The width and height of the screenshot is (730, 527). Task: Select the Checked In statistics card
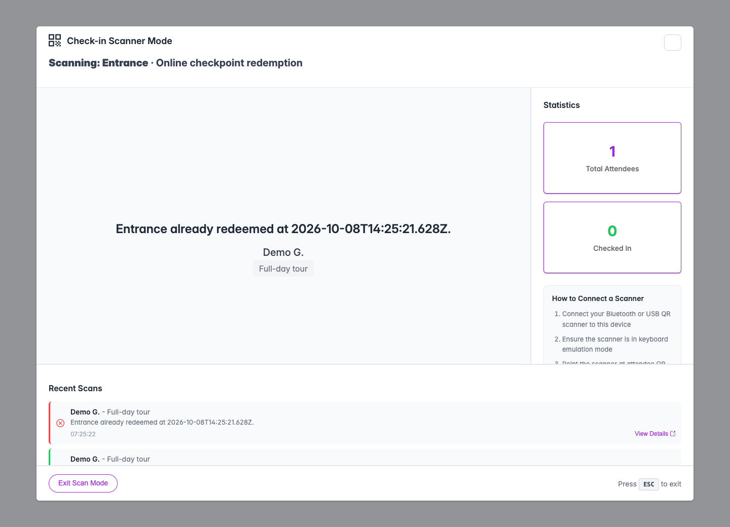tap(612, 237)
